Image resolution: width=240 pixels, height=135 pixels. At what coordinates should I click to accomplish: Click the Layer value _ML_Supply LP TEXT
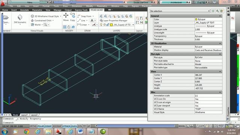point(208,22)
